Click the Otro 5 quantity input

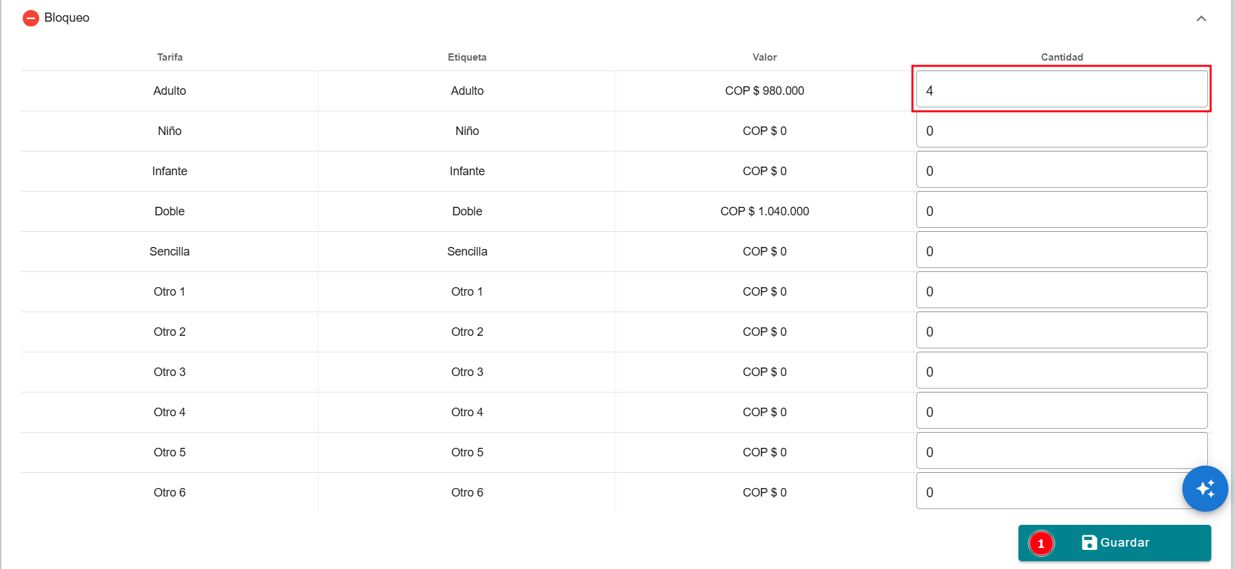(1061, 452)
